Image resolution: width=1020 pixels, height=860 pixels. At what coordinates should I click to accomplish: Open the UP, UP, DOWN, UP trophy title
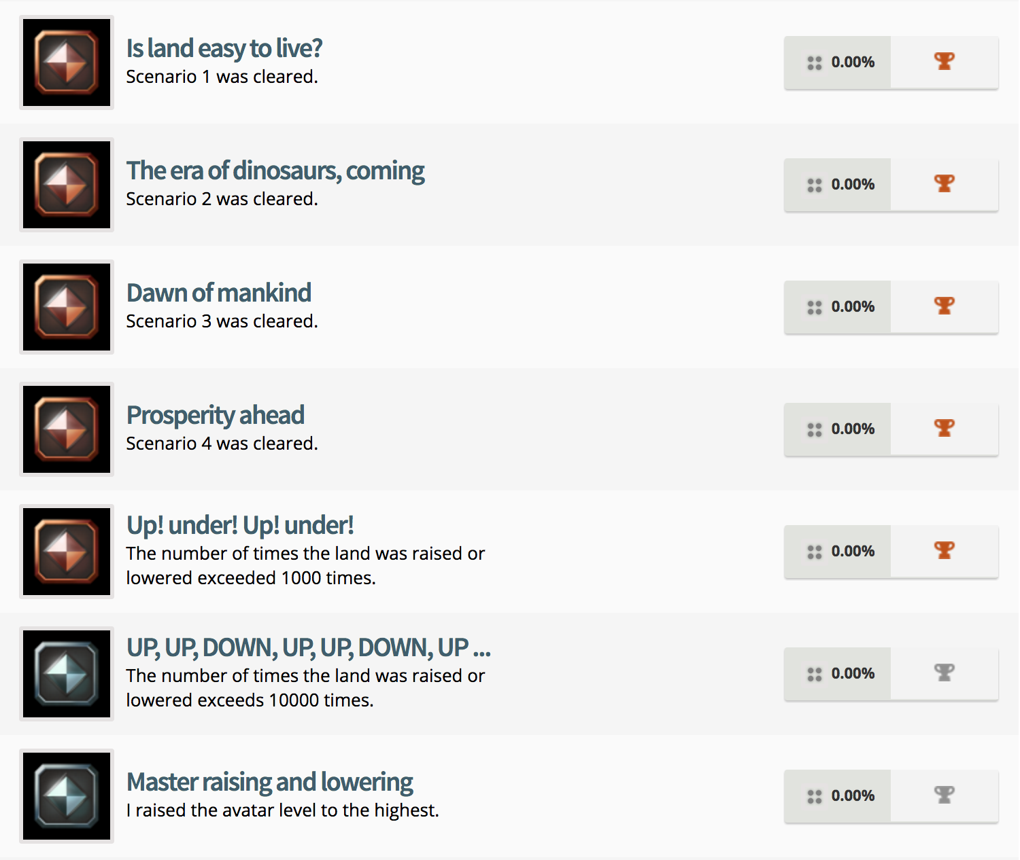pyautogui.click(x=308, y=648)
